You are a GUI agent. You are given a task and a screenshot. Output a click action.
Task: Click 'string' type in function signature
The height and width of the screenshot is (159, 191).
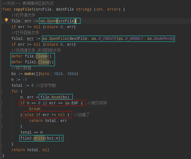pos(83,9)
